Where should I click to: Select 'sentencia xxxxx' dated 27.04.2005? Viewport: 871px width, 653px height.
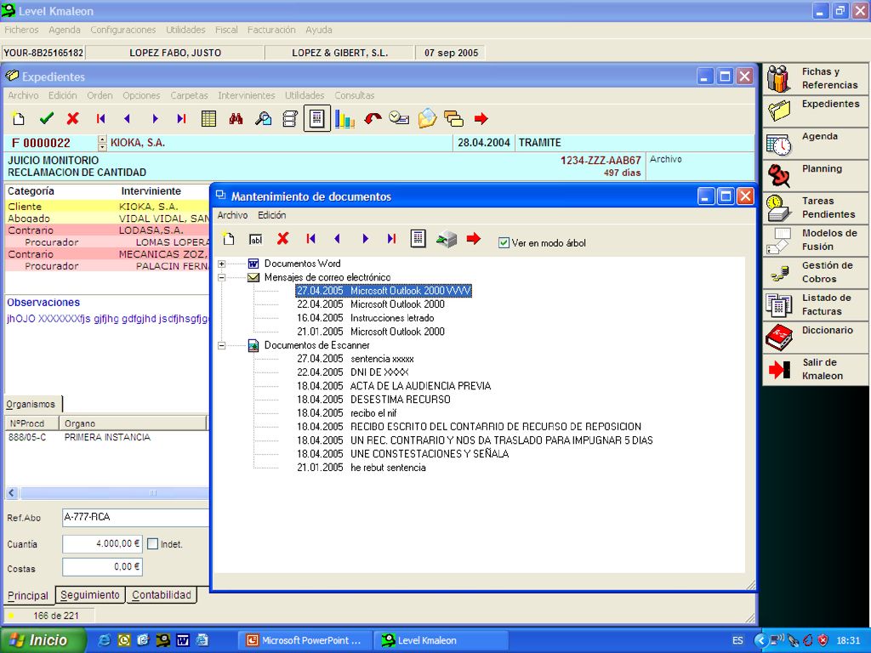tap(355, 359)
